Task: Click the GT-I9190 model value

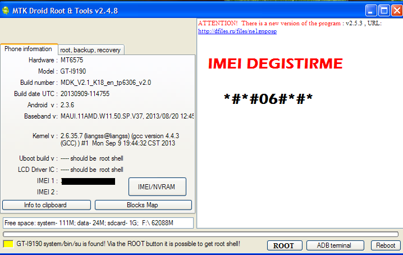Action: point(74,71)
